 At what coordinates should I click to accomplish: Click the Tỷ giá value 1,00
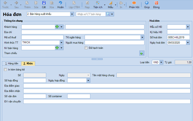[183, 62]
